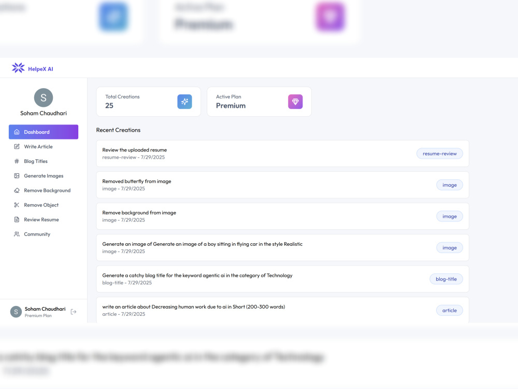
Task: Click the Remove Background eraser icon
Action: (17, 190)
